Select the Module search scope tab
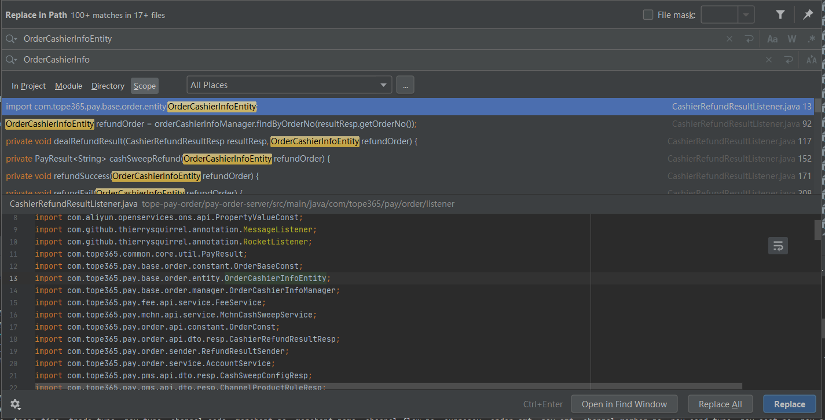The image size is (825, 420). pyautogui.click(x=68, y=85)
